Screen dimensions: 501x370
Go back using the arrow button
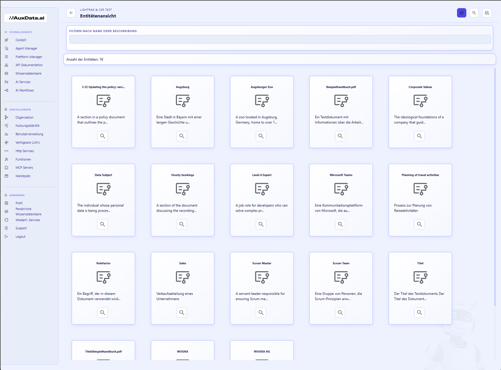[x=71, y=13]
